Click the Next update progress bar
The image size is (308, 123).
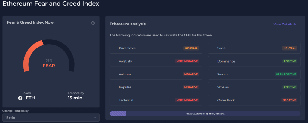(205, 113)
